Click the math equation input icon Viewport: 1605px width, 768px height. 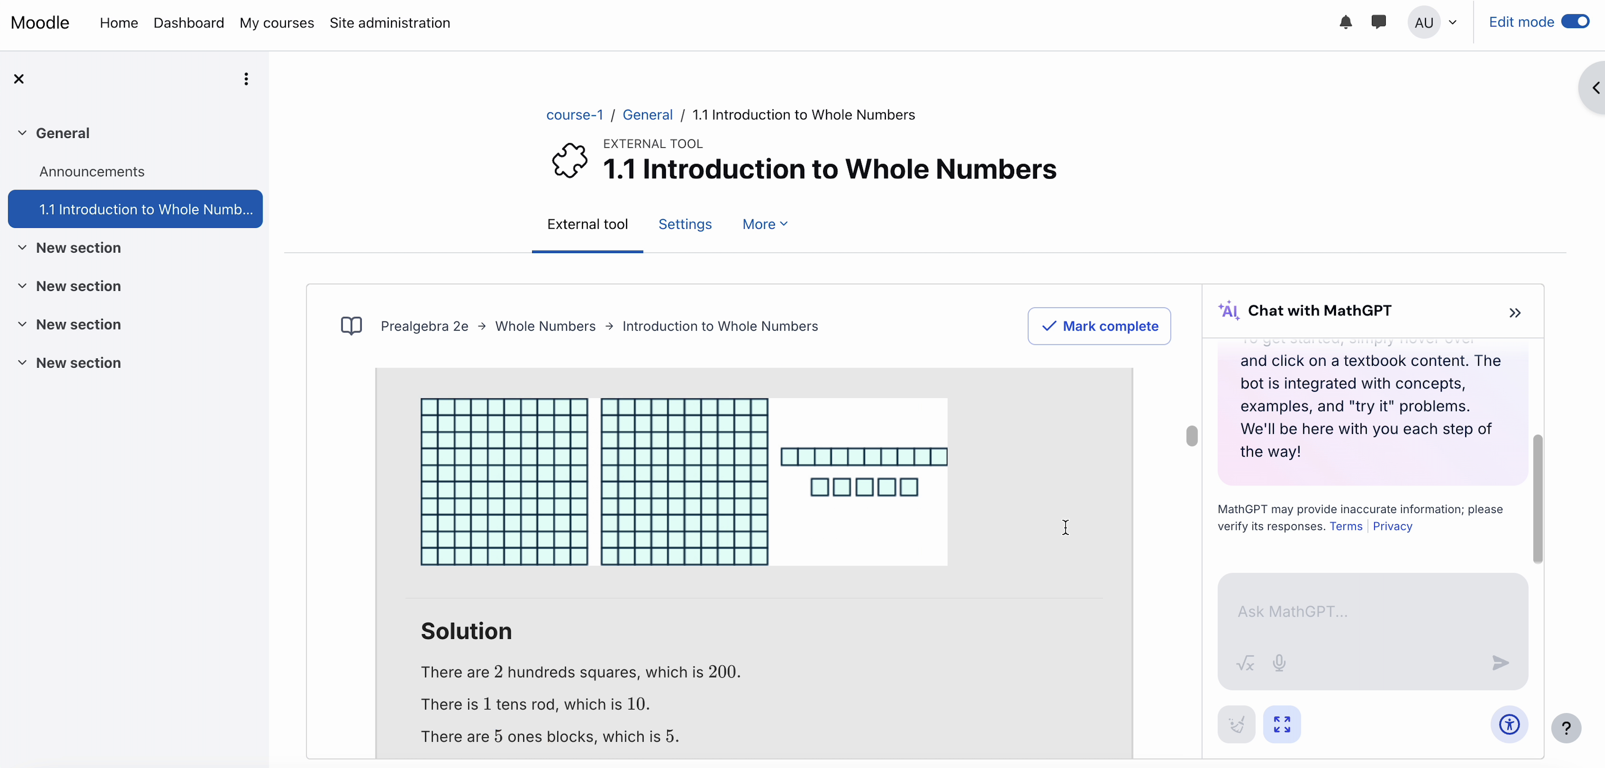(1245, 663)
